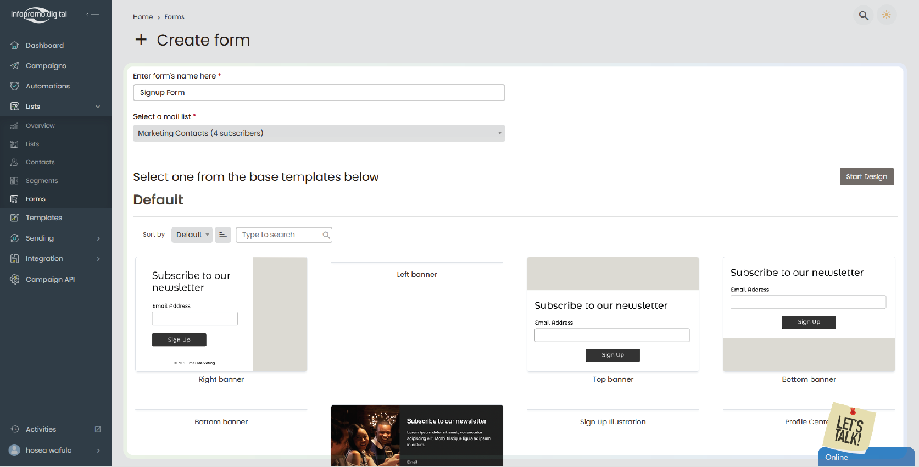919x467 pixels.
Task: Toggle the light theme sun icon
Action: click(x=886, y=15)
